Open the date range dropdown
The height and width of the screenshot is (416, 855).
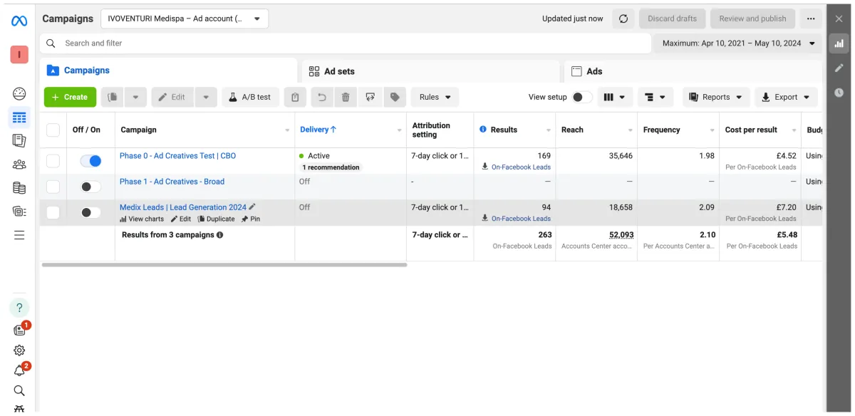pos(737,43)
